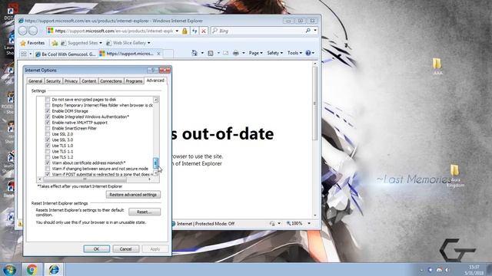
Task: Refresh the page with the Refresh icon
Action: (x=194, y=31)
